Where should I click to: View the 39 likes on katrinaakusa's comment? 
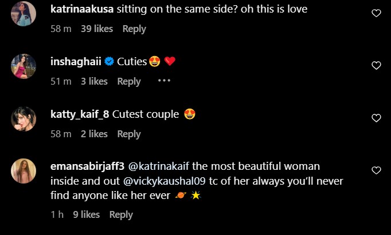tap(97, 29)
